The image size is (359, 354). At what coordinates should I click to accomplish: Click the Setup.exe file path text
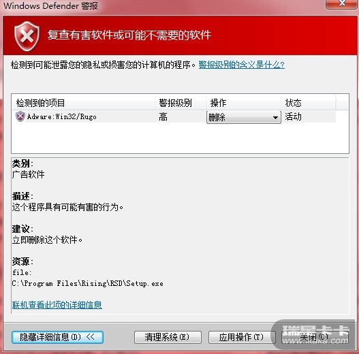coord(88,284)
